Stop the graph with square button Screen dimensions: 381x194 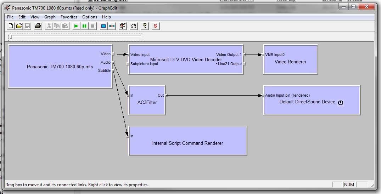93,26
